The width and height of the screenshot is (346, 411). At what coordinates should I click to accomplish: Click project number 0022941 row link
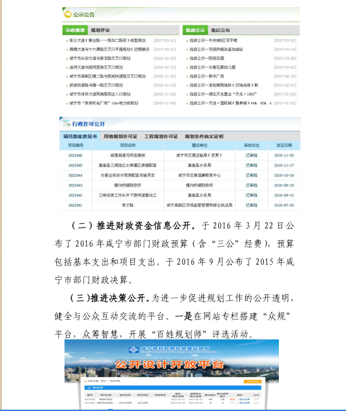coord(76,205)
